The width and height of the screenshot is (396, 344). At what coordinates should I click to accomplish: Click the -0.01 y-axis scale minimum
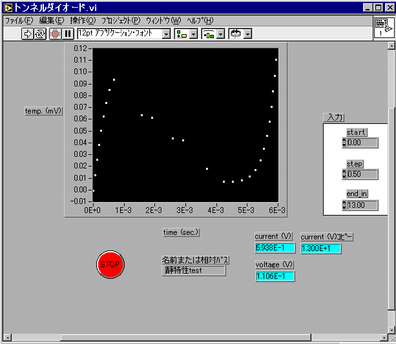coord(78,201)
